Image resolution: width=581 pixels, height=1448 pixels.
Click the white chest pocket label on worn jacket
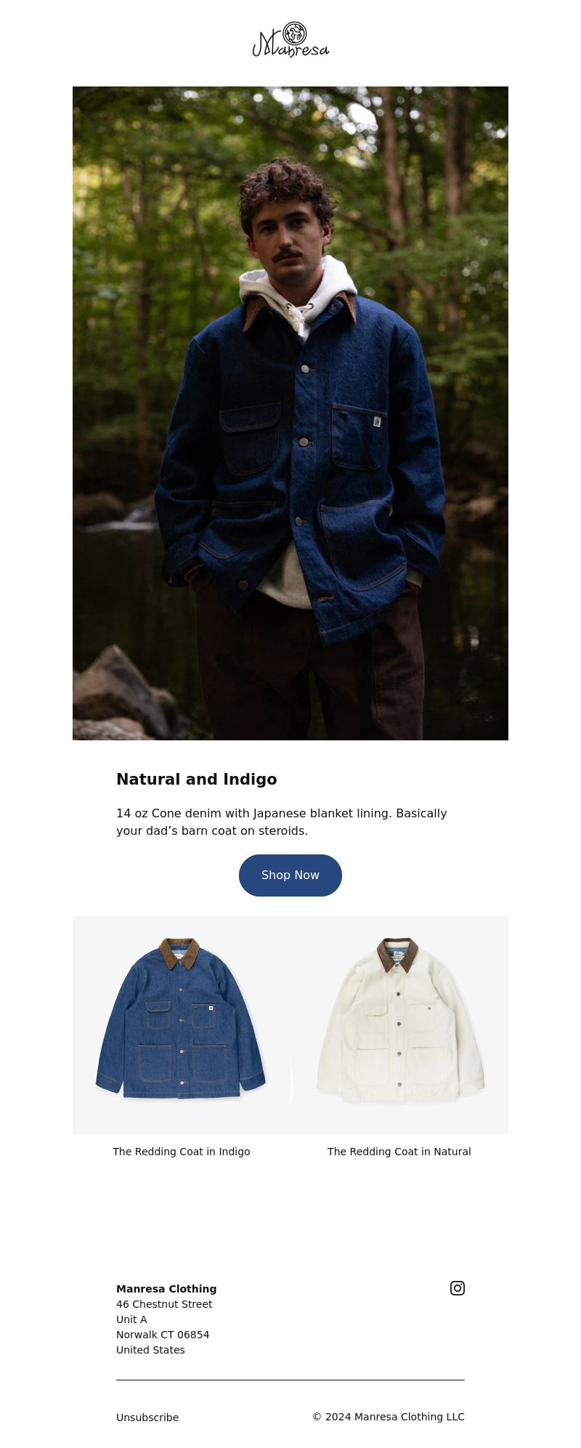(x=377, y=421)
